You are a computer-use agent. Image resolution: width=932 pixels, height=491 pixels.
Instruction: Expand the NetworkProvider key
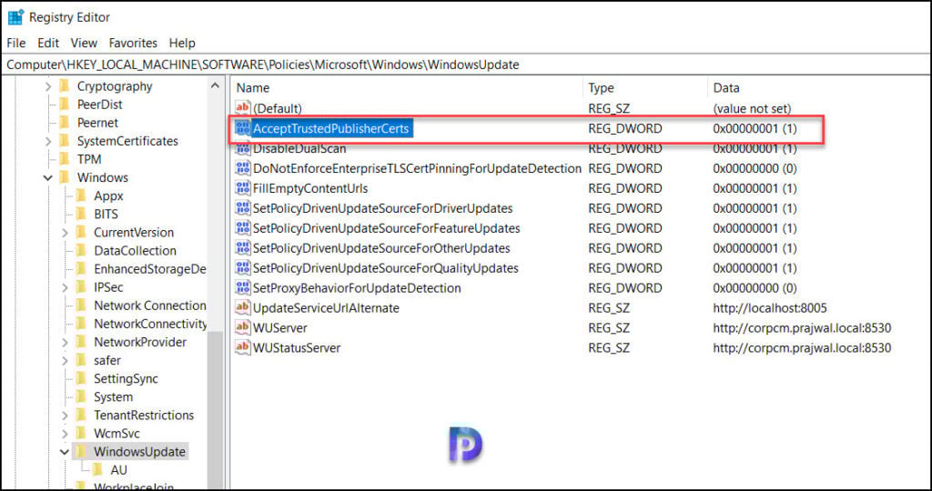coord(66,343)
